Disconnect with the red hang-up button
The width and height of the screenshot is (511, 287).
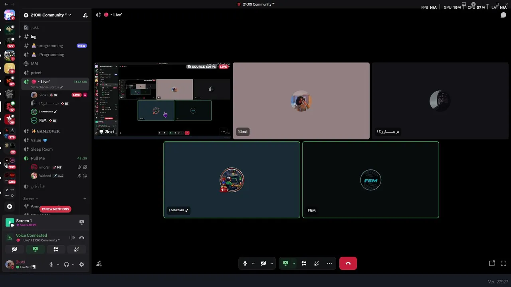(x=348, y=263)
